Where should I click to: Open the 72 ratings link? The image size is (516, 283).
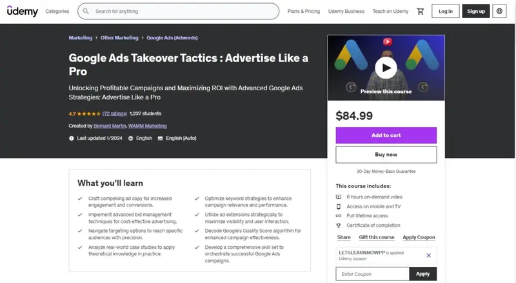[x=115, y=113]
